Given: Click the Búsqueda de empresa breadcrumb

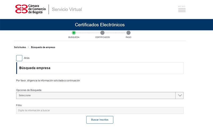Looking at the screenshot, I should 43,47.
